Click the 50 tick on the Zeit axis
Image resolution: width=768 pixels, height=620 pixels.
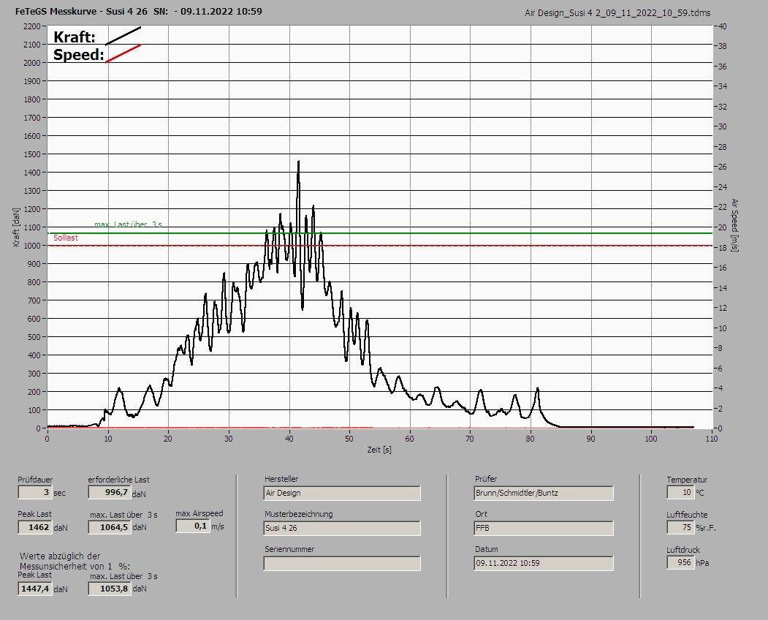(349, 439)
